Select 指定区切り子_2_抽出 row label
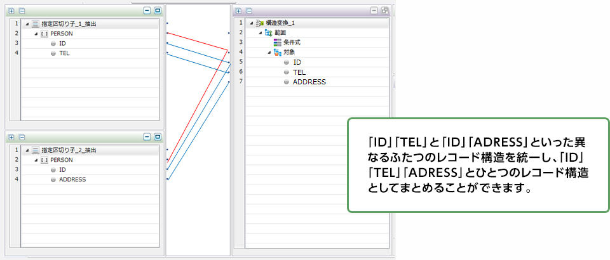The image size is (610, 260). (x=69, y=150)
